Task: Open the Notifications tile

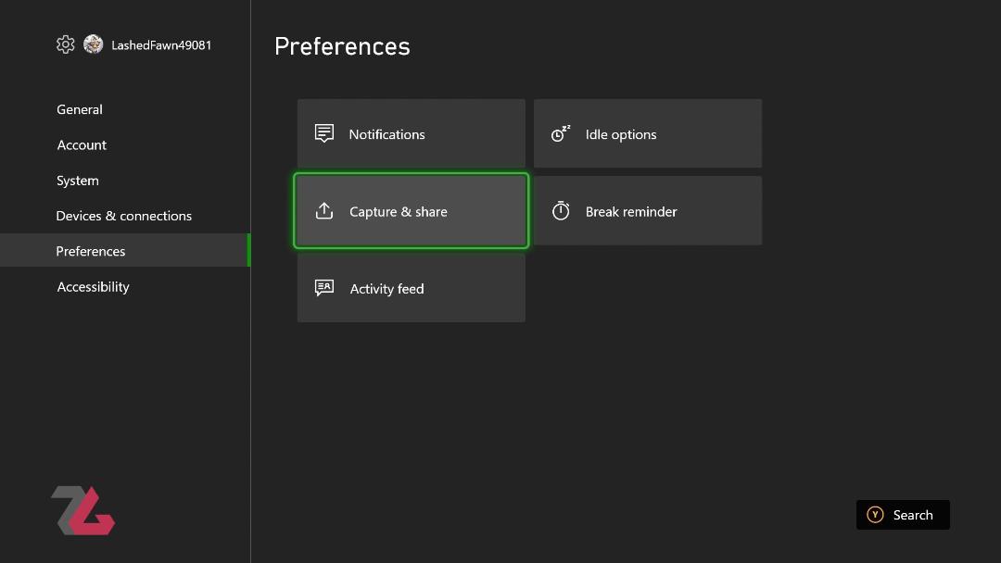Action: (412, 133)
